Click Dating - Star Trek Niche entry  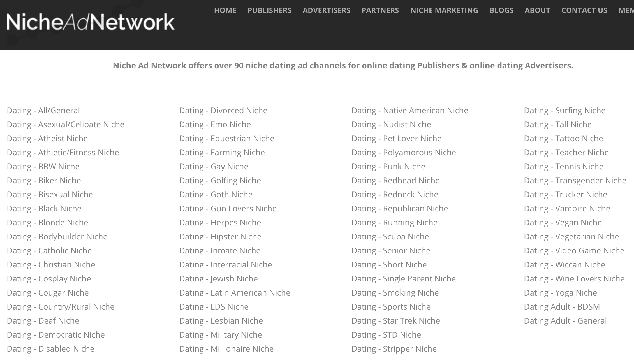[x=396, y=320]
